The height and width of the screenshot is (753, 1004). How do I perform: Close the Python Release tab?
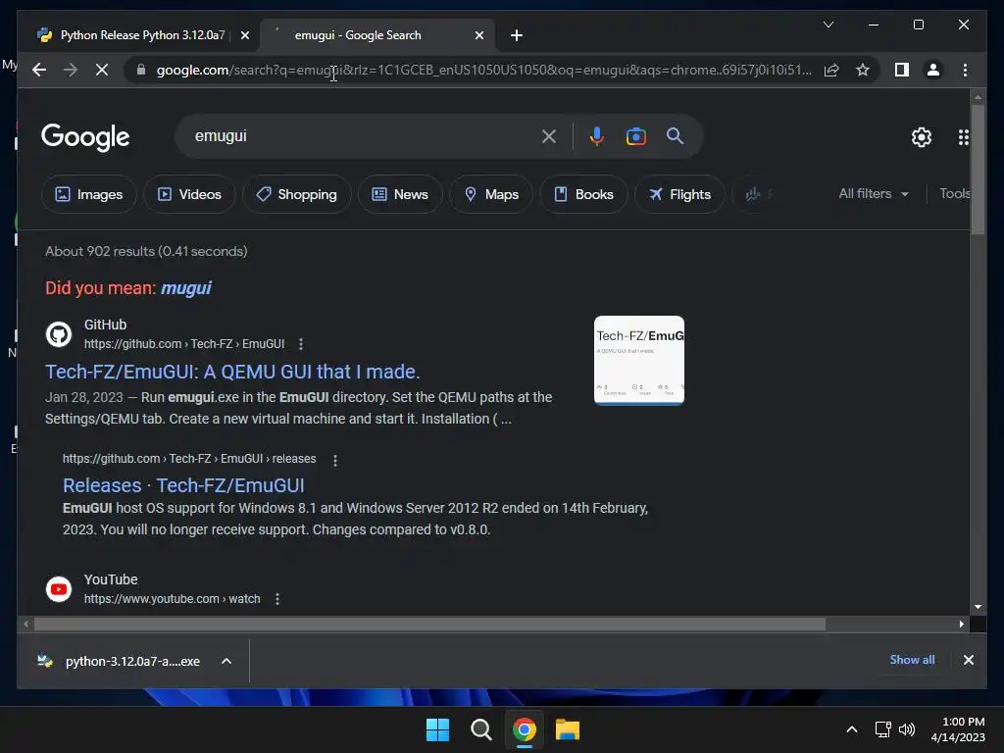(x=245, y=35)
